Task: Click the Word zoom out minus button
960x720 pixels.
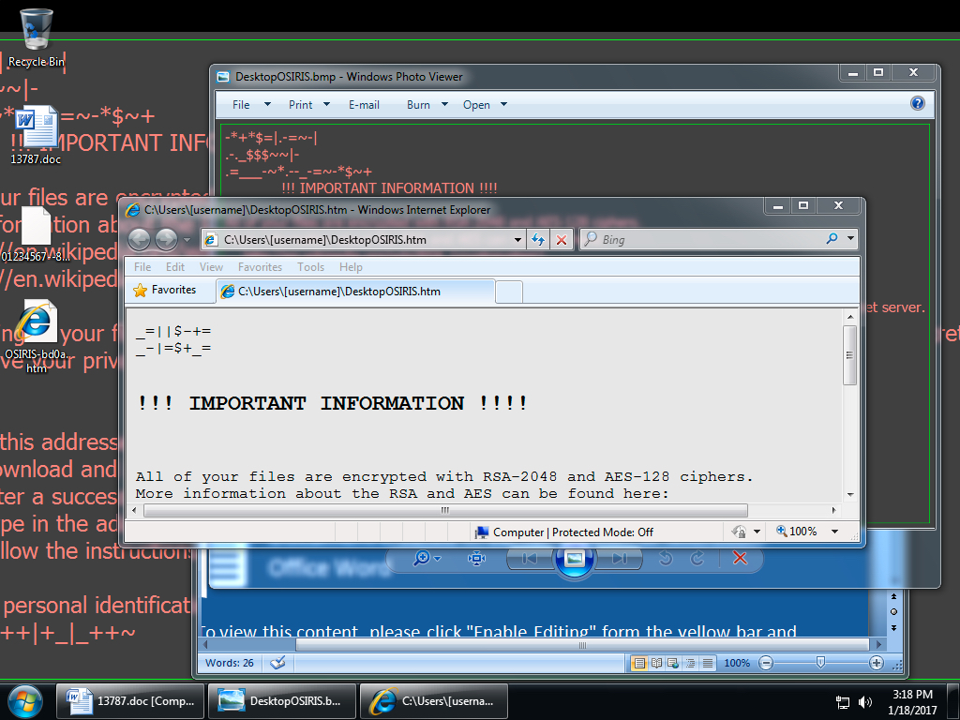Action: (766, 663)
